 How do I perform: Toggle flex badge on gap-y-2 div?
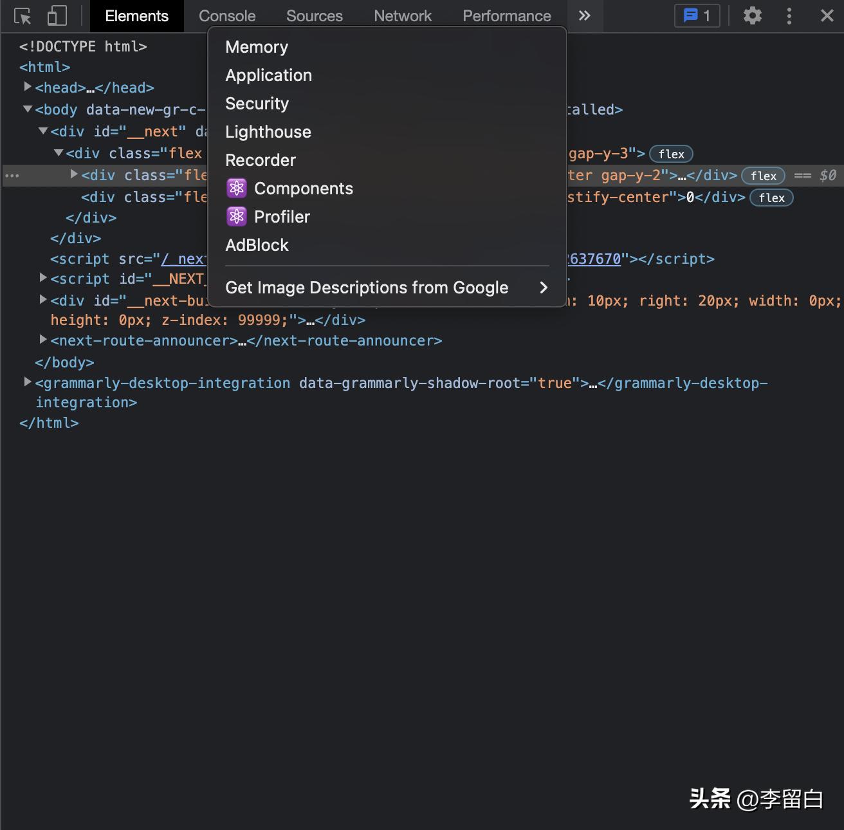tap(763, 176)
